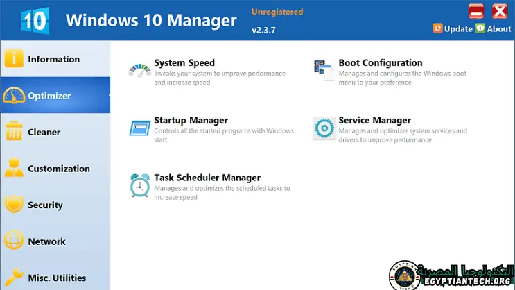
Task: Click the Unregistered status label
Action: [x=277, y=12]
